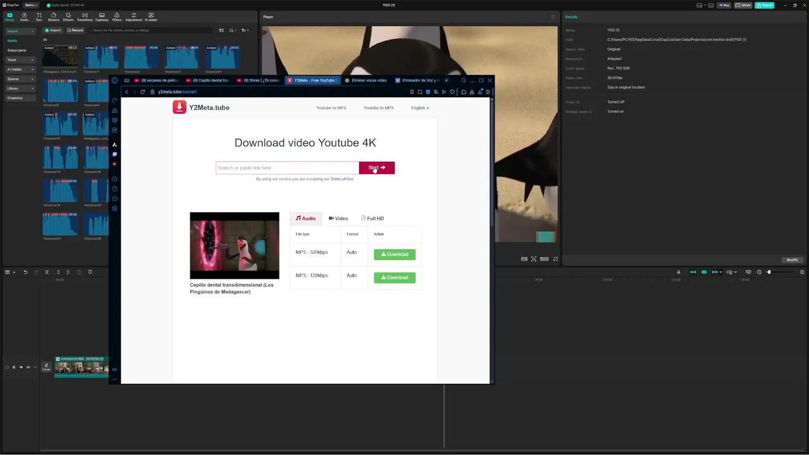Viewport: 809px width, 455px height.
Task: Open the AI avatar panel in CapCut
Action: 150,16
